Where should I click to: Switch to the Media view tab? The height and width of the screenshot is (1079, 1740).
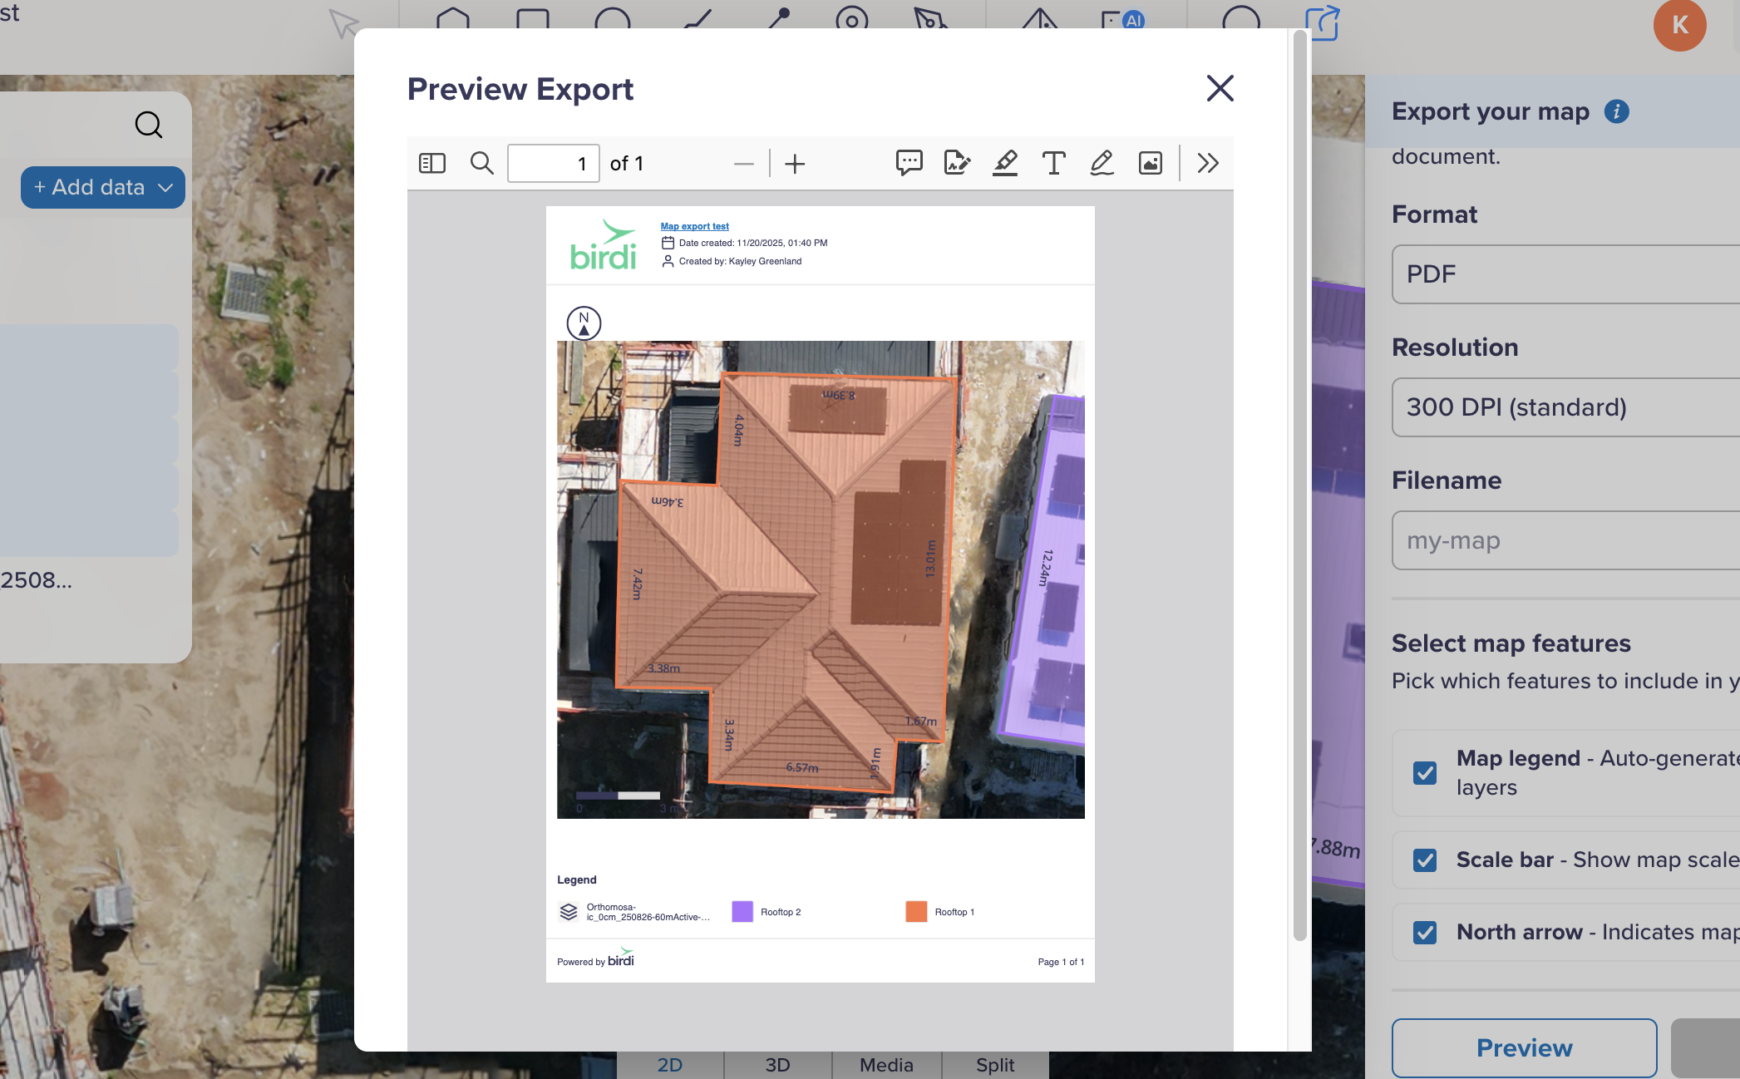[x=886, y=1065]
